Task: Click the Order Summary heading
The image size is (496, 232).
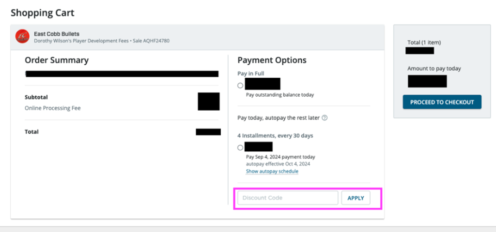Action: (57, 60)
